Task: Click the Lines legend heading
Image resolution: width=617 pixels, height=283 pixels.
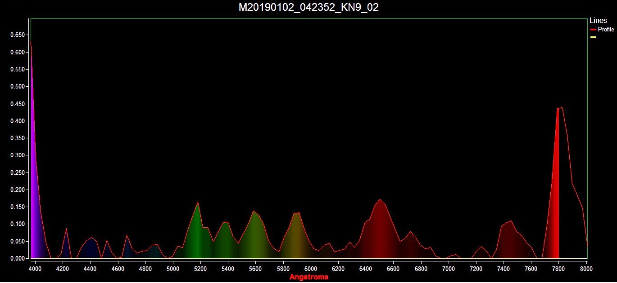Action: click(x=598, y=21)
